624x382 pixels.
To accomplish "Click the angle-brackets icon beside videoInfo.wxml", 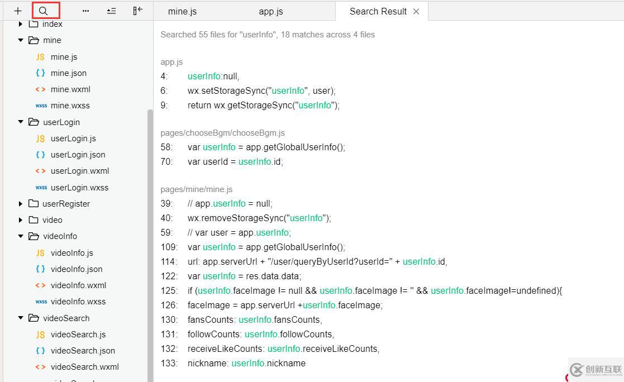I will tap(40, 286).
